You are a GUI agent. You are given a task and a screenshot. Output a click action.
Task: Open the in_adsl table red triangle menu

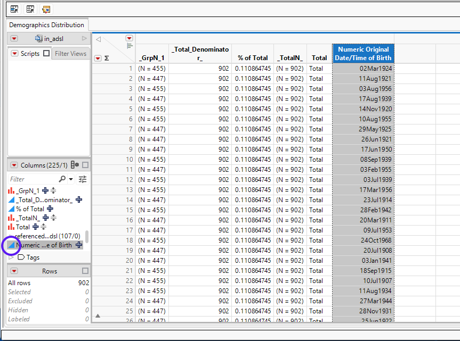coord(14,38)
